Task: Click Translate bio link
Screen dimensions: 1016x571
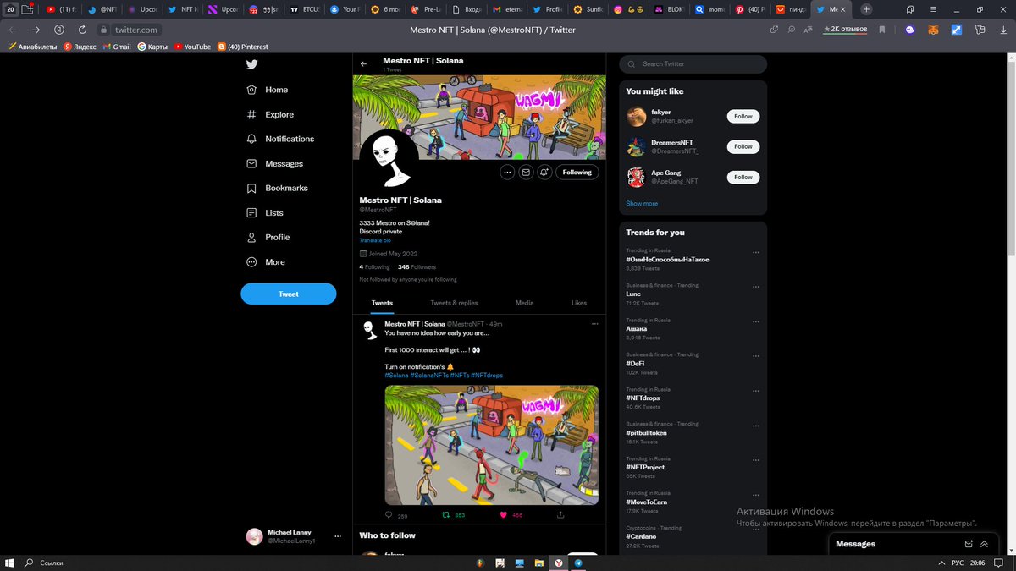Action: pos(375,240)
